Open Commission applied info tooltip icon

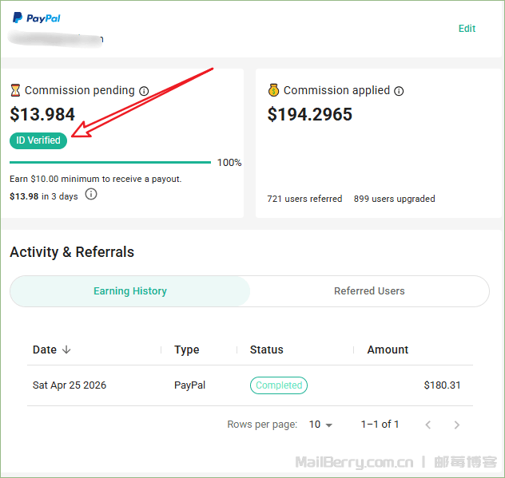[x=399, y=91]
